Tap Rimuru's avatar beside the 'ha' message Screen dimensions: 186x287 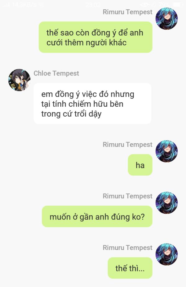click(166, 151)
